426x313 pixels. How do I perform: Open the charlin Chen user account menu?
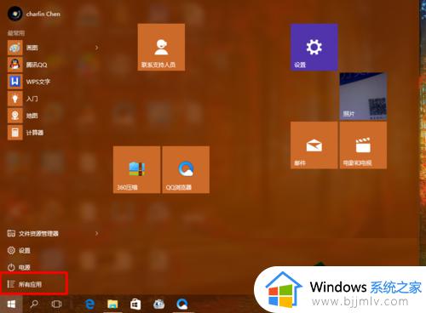tap(34, 14)
